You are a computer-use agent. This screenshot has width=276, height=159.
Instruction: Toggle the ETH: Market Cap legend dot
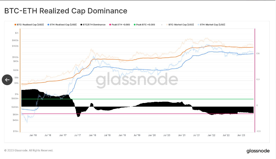198,25
